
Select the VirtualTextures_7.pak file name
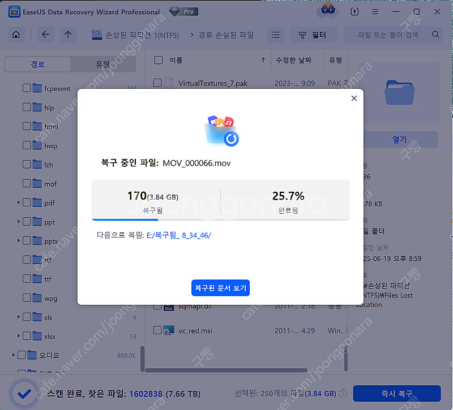[213, 83]
